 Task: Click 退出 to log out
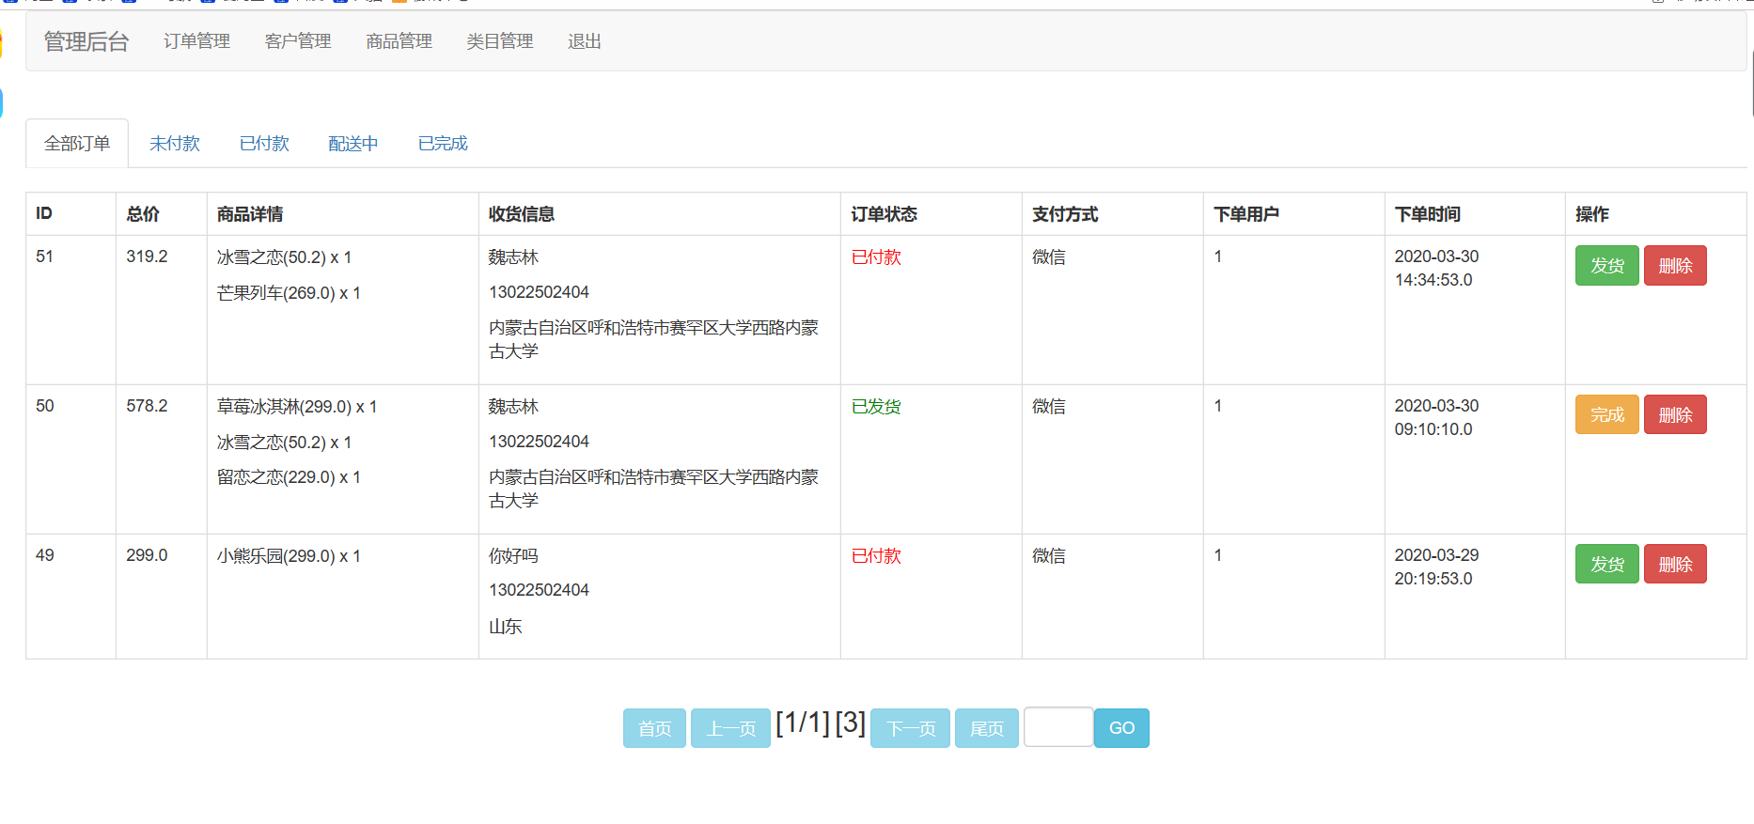pos(584,41)
